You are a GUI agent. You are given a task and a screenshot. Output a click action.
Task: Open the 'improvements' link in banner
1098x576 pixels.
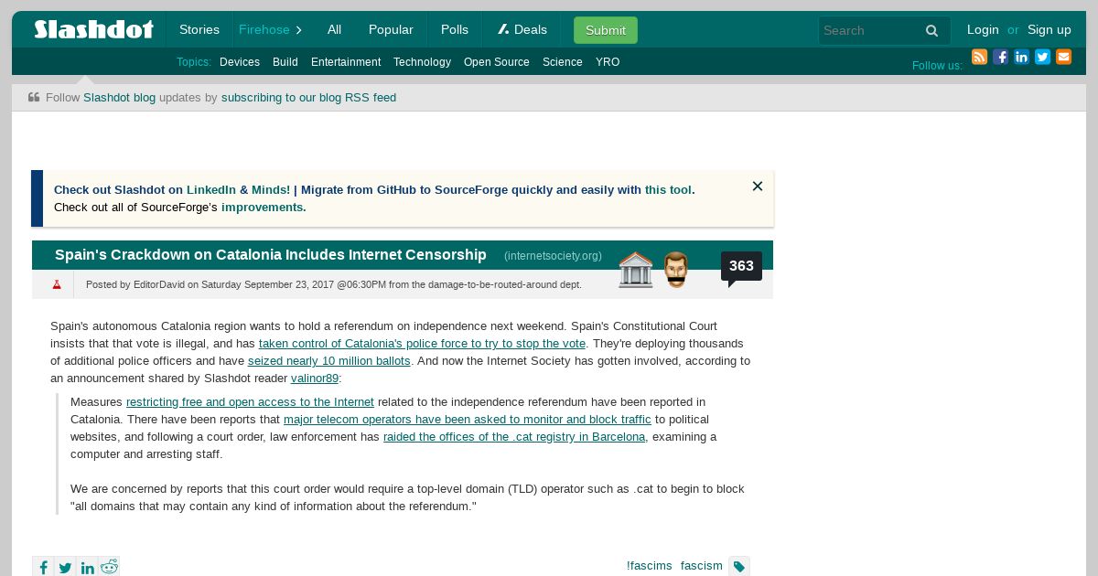point(262,208)
